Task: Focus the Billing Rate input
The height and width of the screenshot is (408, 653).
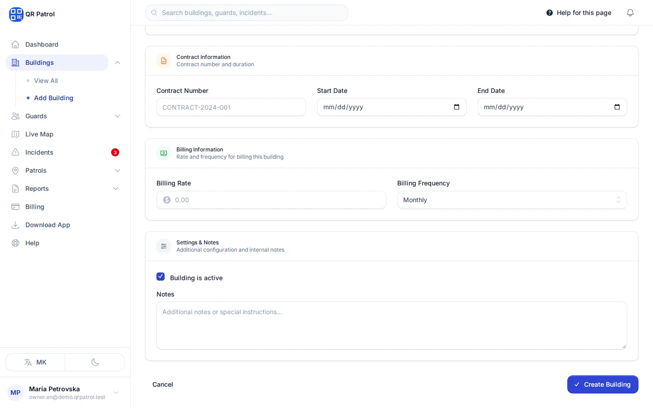Action: (271, 200)
